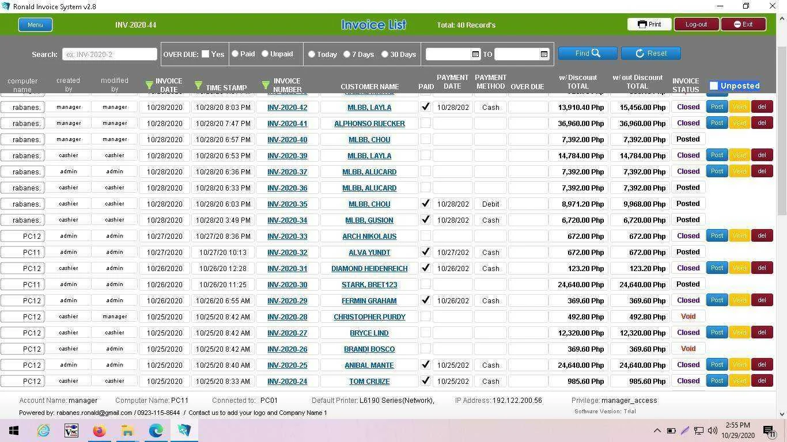
Task: Open the volume control tray icon
Action: [x=713, y=430]
